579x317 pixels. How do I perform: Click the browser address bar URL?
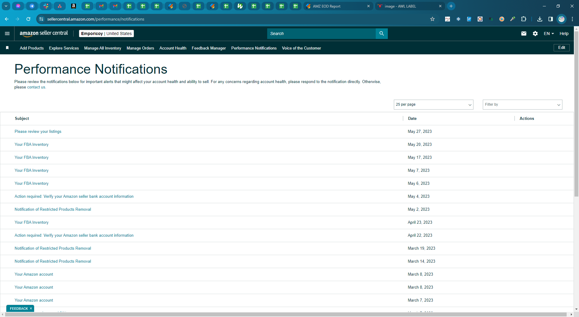(96, 19)
